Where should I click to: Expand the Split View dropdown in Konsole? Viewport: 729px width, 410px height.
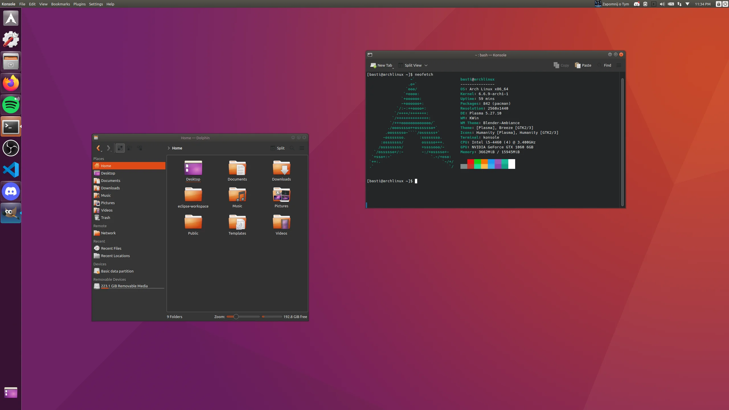(426, 65)
